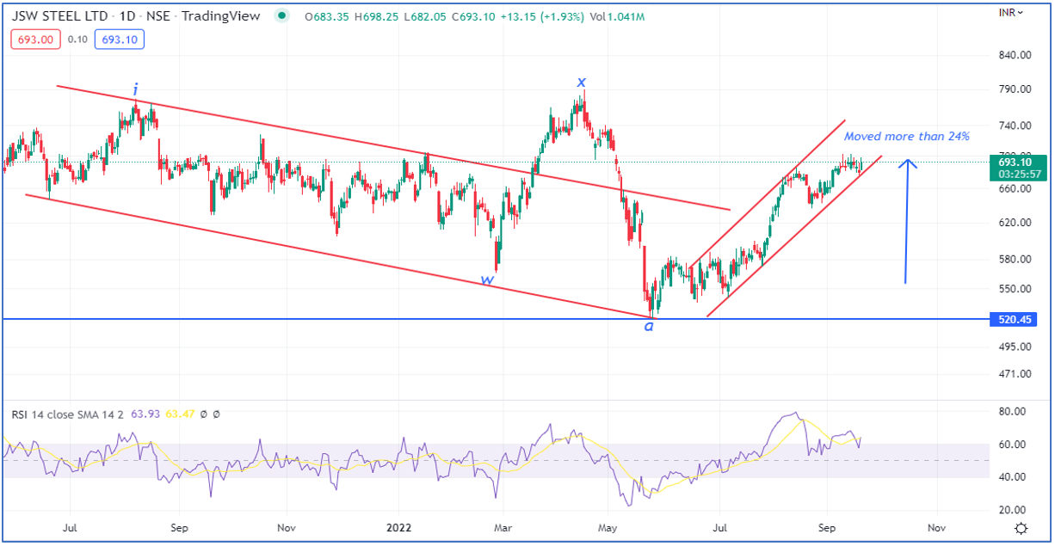Click the 550.00 price axis label
Viewport: 1055px width, 546px height.
(1014, 289)
